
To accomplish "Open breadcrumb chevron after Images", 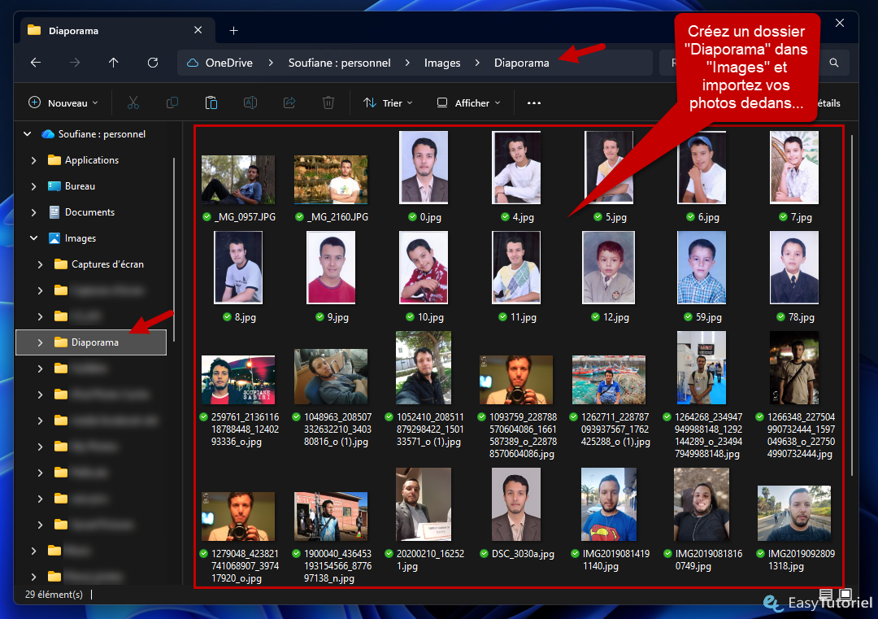I will click(477, 63).
